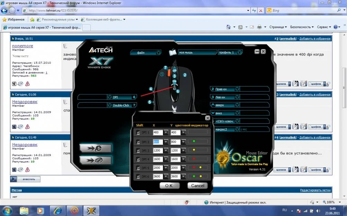Click red warning triangle under nonemore profile
The image size is (347, 216).
coord(27,84)
